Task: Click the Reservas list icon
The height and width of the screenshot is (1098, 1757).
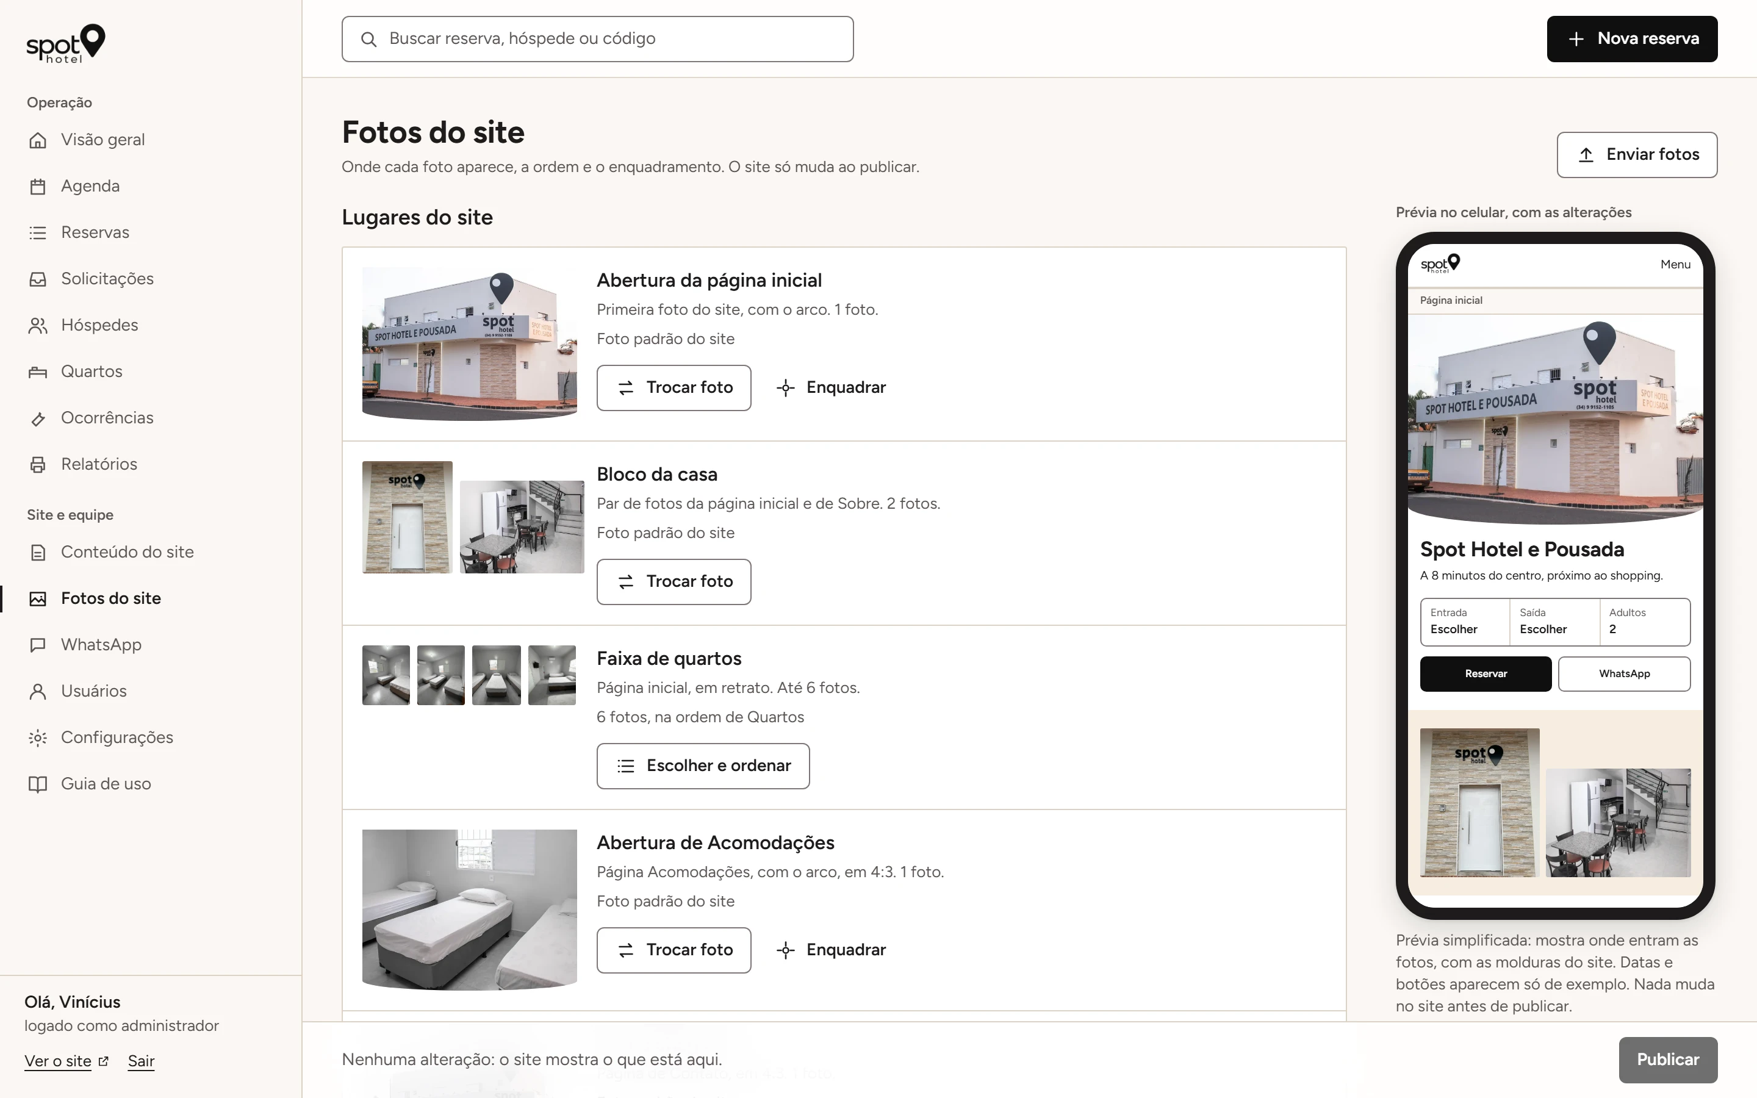Action: pyautogui.click(x=38, y=233)
